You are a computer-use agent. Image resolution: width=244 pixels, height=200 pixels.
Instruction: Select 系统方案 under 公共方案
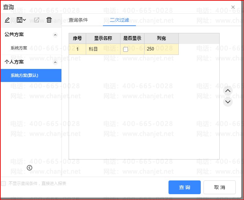tap(19, 48)
